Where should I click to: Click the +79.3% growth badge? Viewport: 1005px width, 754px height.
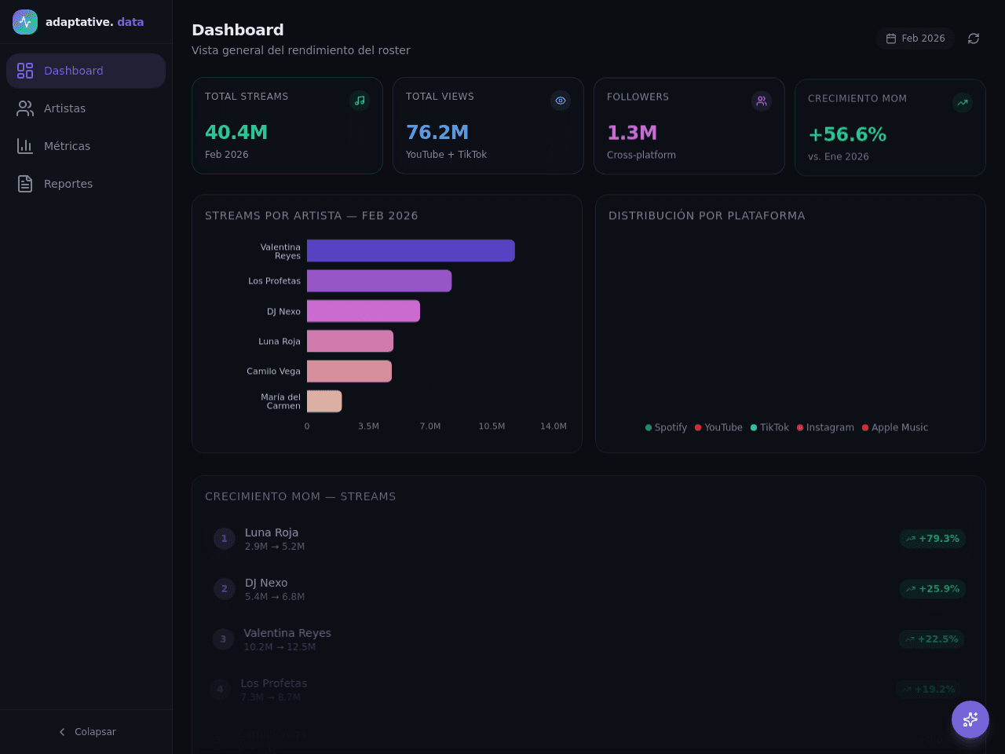[933, 539]
